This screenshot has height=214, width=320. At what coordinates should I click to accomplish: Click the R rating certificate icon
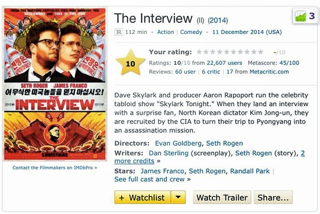[118, 32]
